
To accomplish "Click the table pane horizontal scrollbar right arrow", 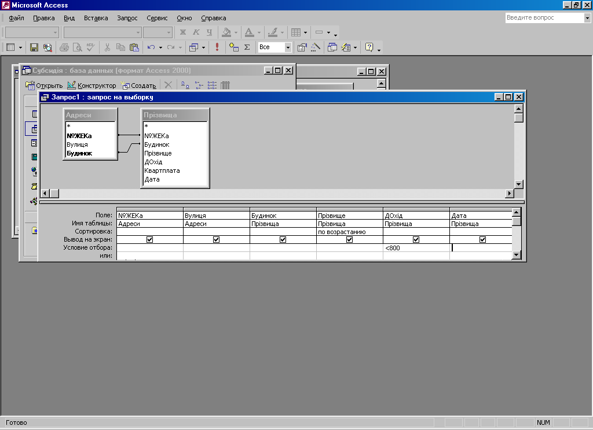I will point(510,193).
